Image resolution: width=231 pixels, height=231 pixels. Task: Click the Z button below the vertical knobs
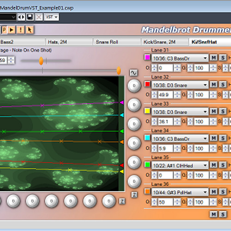(134, 195)
